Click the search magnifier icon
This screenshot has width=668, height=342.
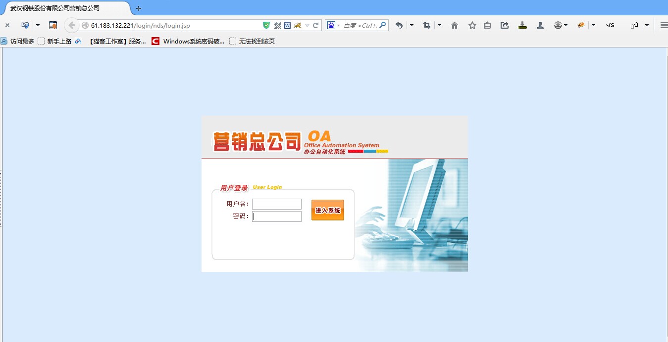tap(383, 25)
